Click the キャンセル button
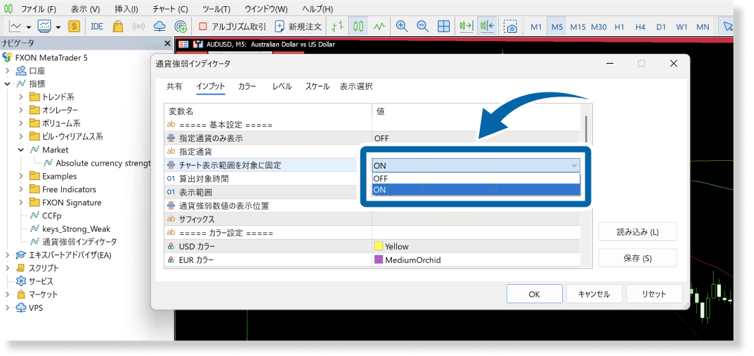 594,294
